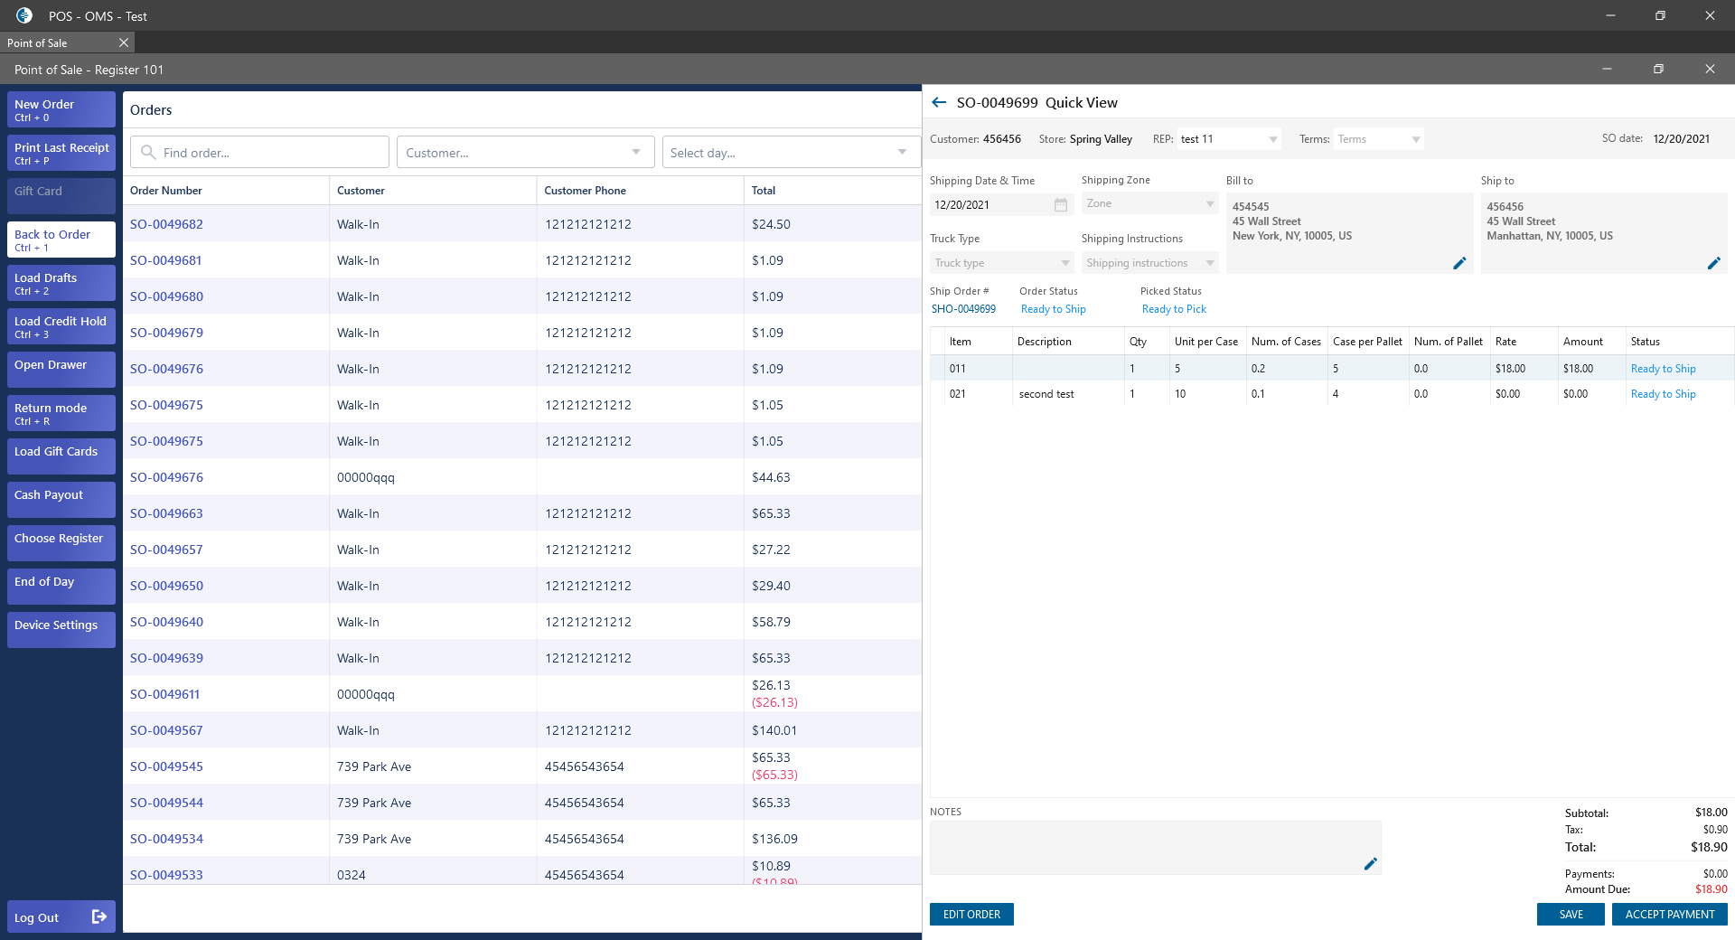Expand the Customer filter dropdown
Screen dimensions: 1735x940
636,152
